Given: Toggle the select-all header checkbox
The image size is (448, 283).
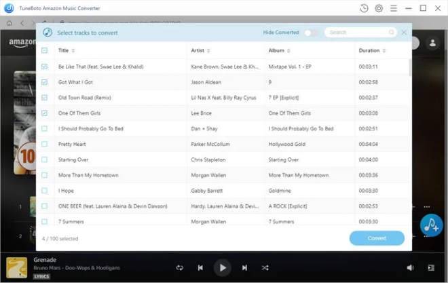Looking at the screenshot, I should [x=45, y=50].
